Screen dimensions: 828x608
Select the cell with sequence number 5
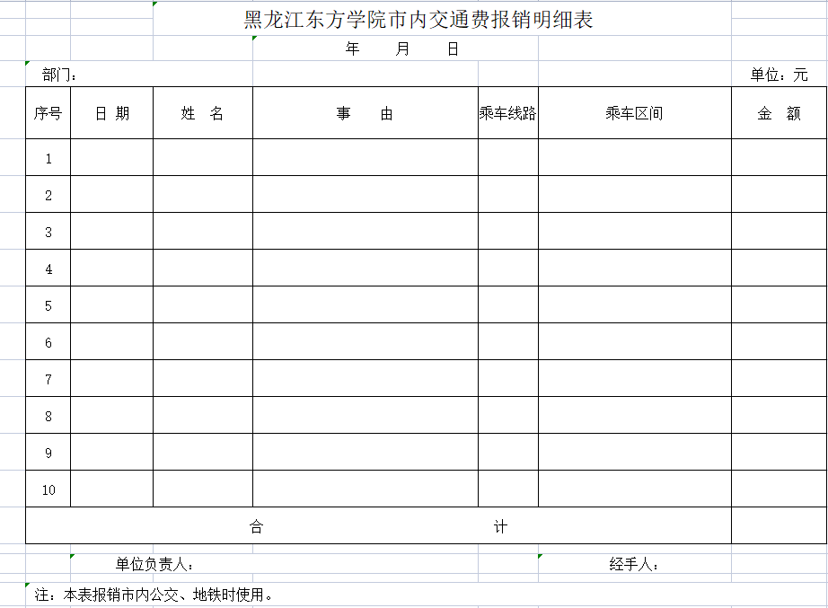pos(48,304)
